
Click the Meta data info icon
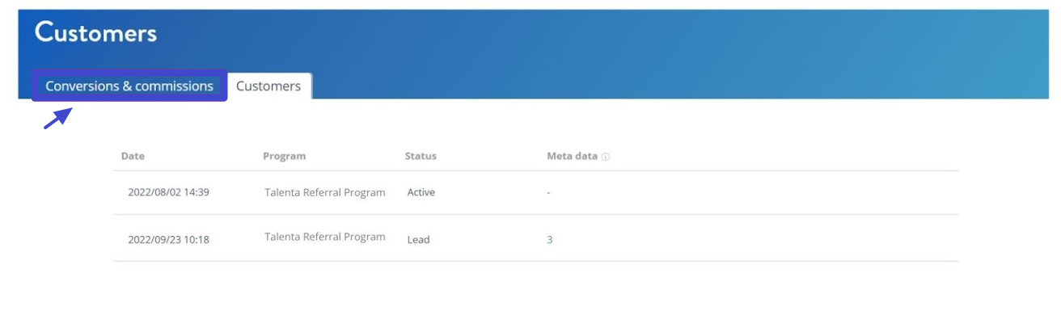(606, 157)
